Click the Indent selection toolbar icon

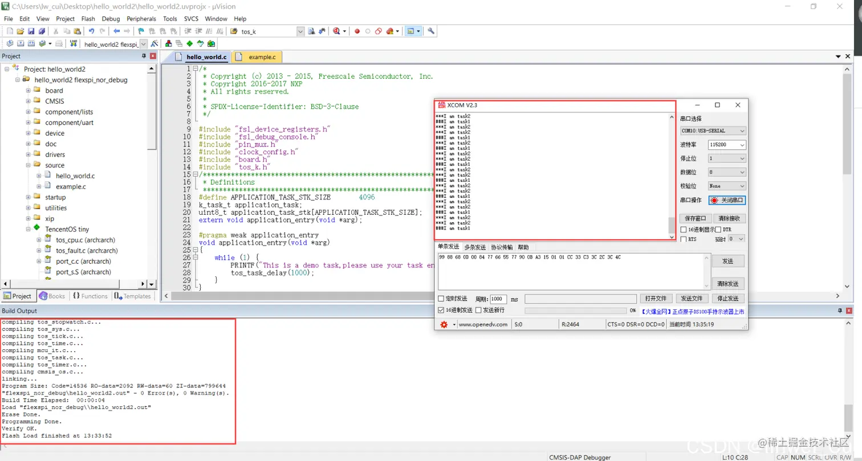188,31
